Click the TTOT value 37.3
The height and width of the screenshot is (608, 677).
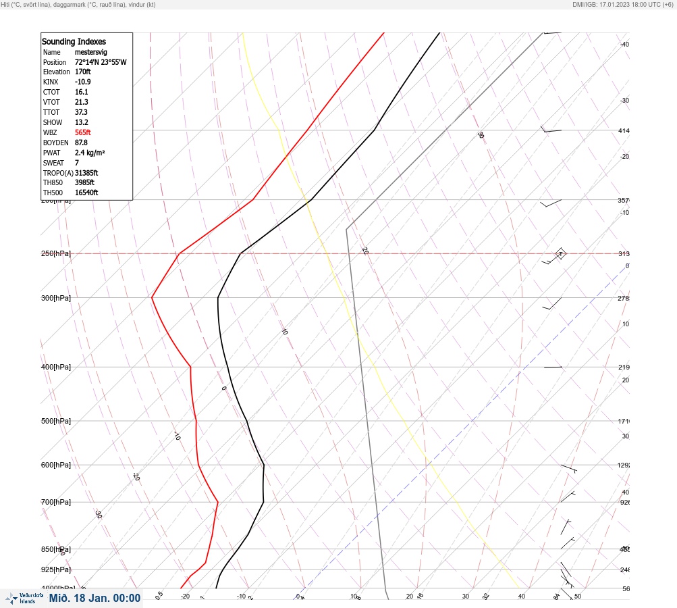pyautogui.click(x=81, y=112)
